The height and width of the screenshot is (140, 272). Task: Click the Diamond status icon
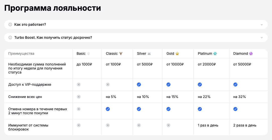[x=251, y=53]
